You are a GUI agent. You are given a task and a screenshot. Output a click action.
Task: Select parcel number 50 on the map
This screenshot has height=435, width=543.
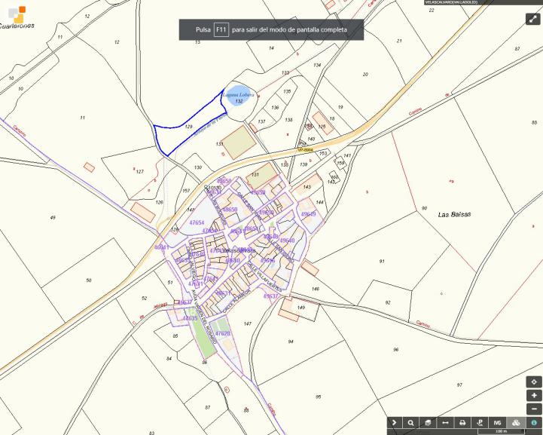click(89, 280)
